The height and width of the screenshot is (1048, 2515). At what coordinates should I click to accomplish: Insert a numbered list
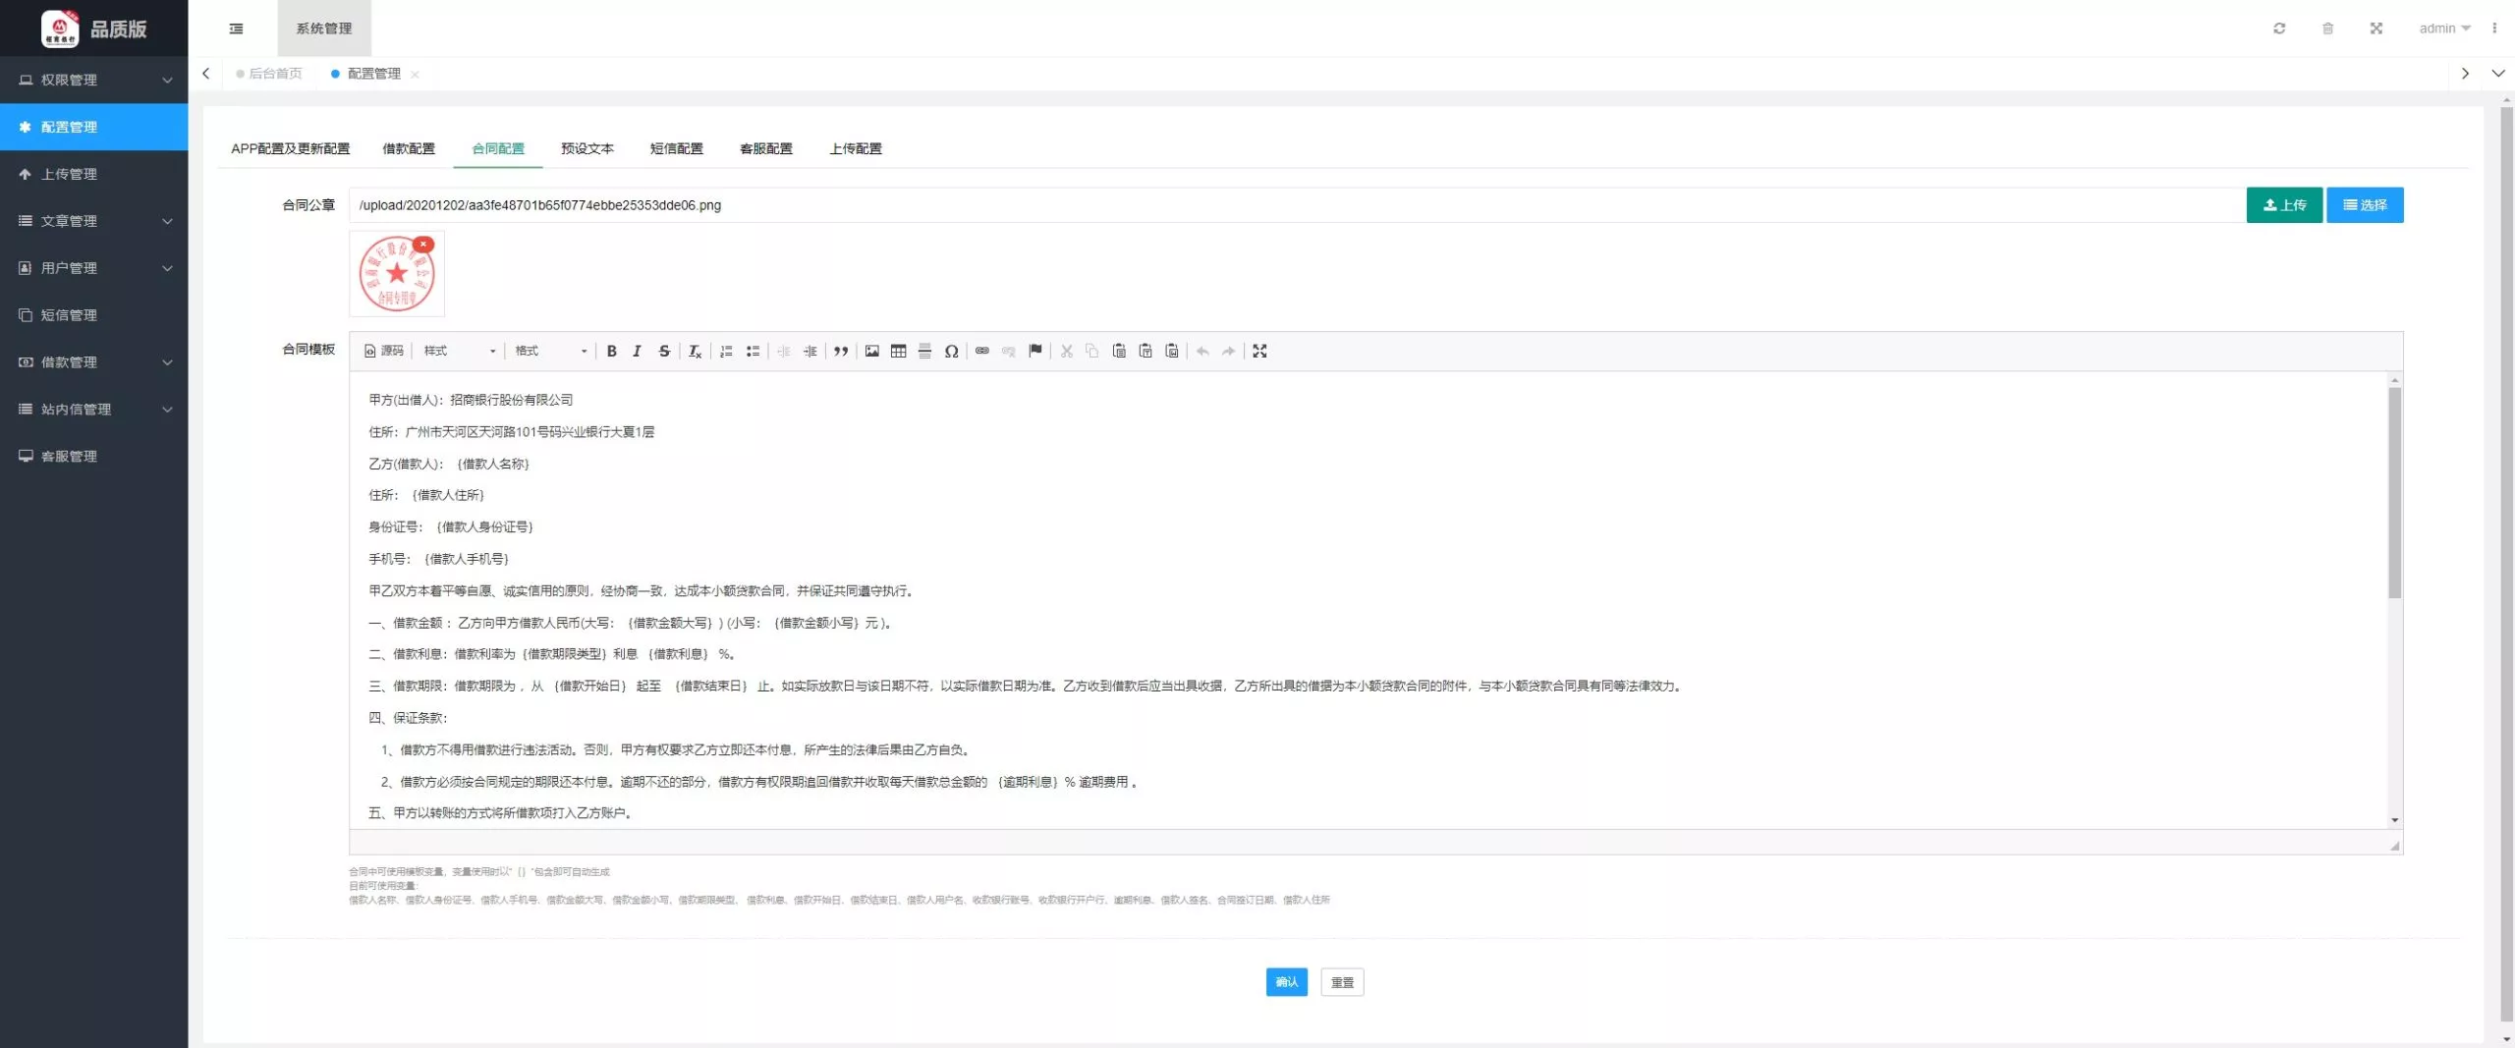click(726, 351)
